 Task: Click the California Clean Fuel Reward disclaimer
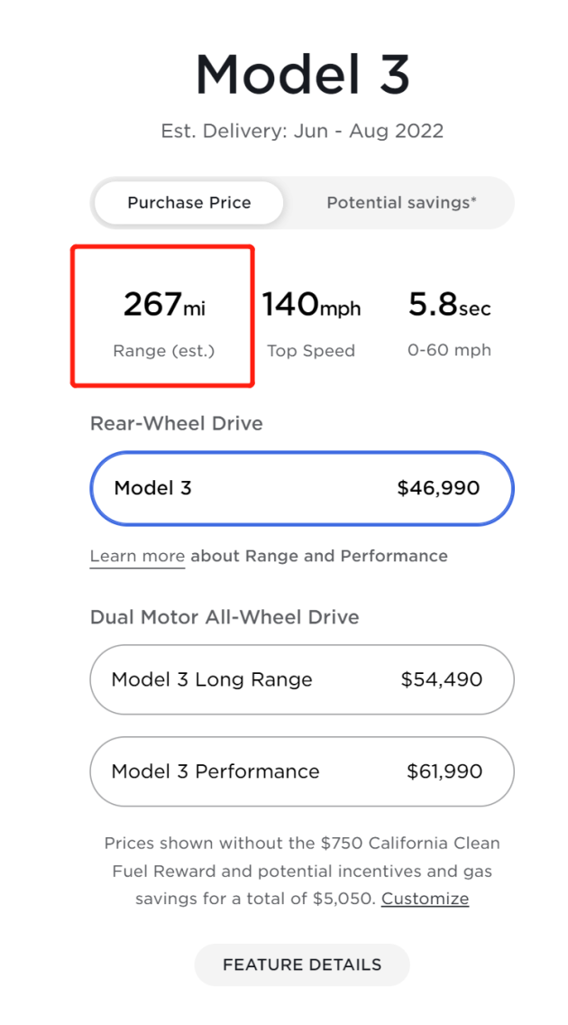[302, 871]
